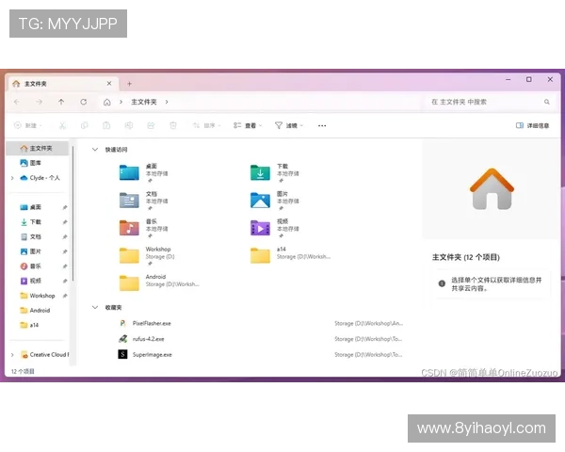The width and height of the screenshot is (565, 452).
Task: Collapse the 收藏夹 section
Action: [x=95, y=307]
